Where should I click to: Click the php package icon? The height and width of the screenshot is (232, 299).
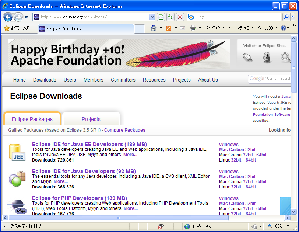pyautogui.click(x=17, y=207)
